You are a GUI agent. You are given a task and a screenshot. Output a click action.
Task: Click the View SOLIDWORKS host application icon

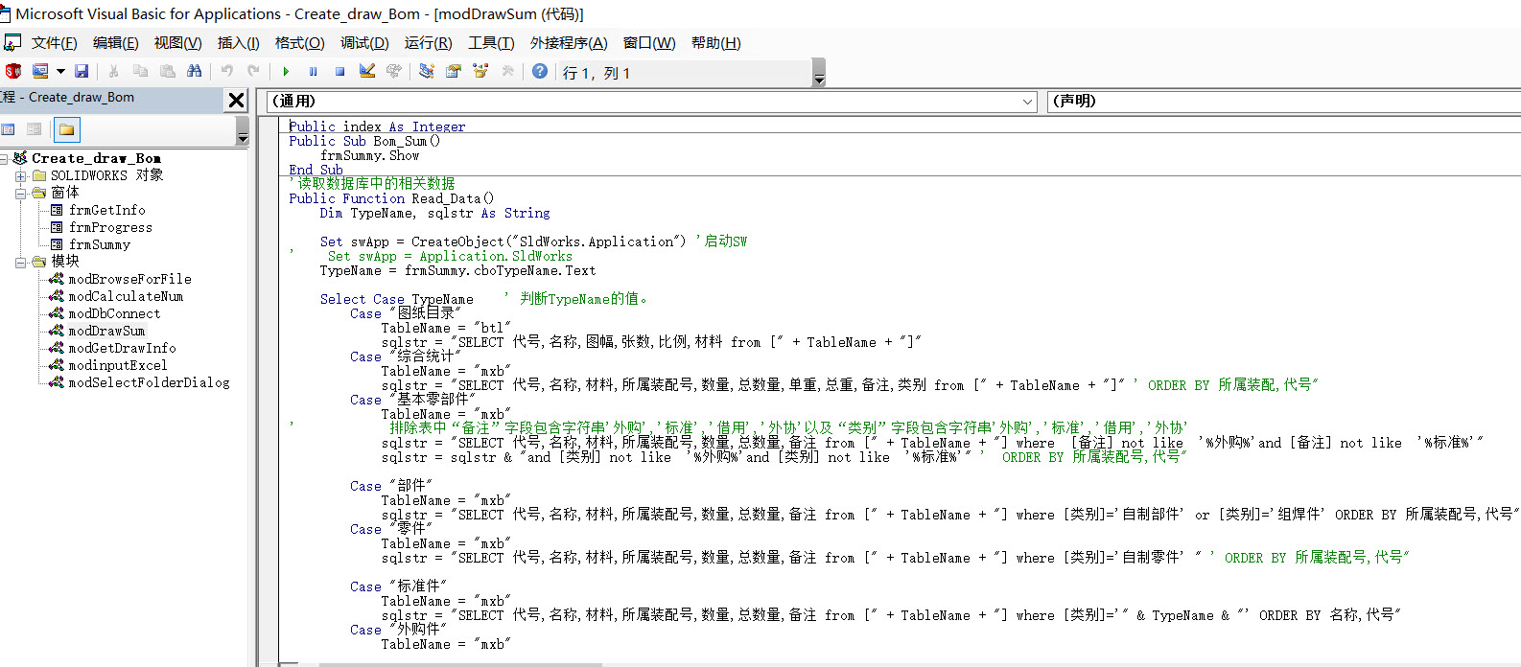click(x=13, y=72)
